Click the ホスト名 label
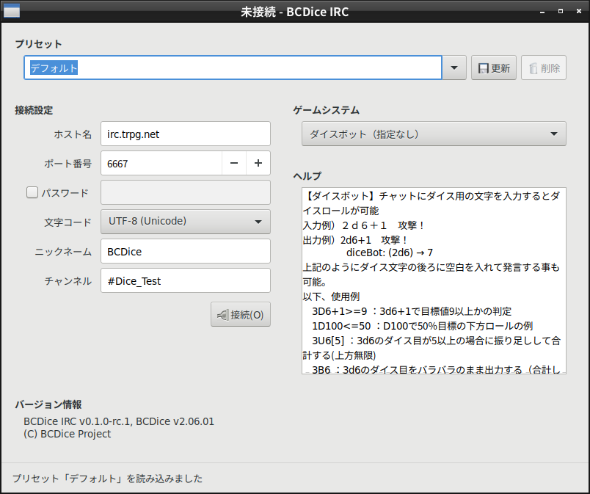 tap(73, 134)
